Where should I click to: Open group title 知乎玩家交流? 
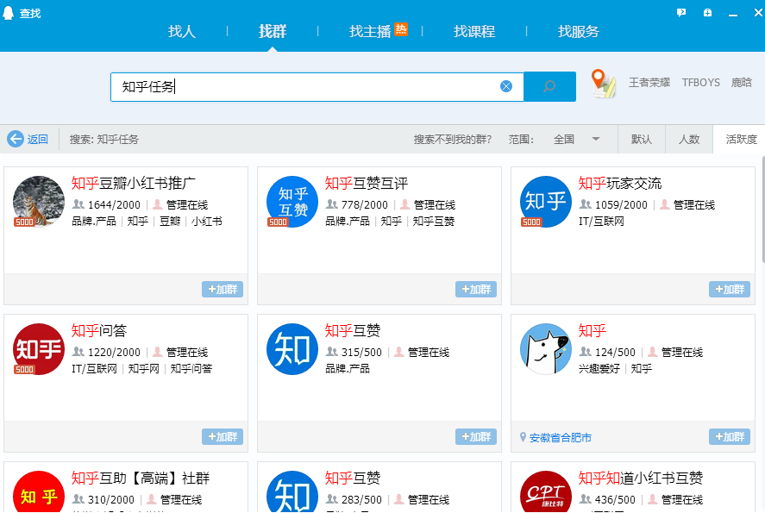(620, 184)
